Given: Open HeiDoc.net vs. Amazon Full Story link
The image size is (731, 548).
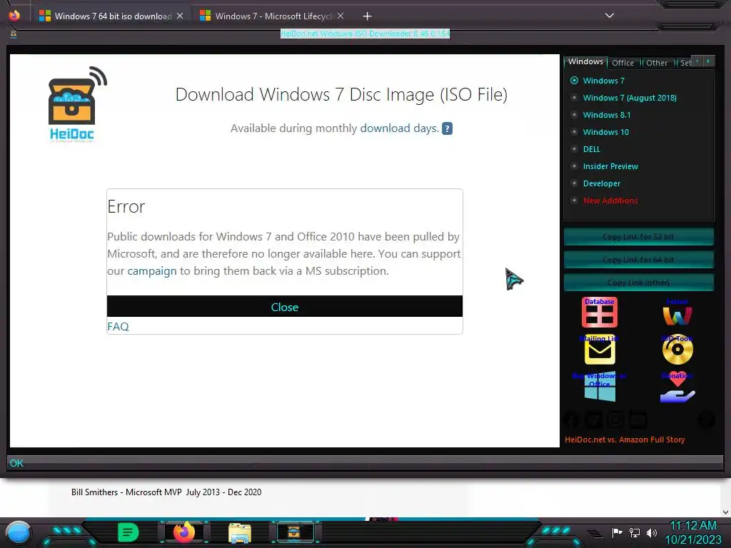Looking at the screenshot, I should (625, 440).
